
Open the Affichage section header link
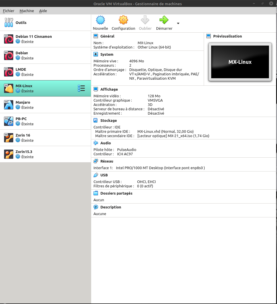pyautogui.click(x=109, y=89)
